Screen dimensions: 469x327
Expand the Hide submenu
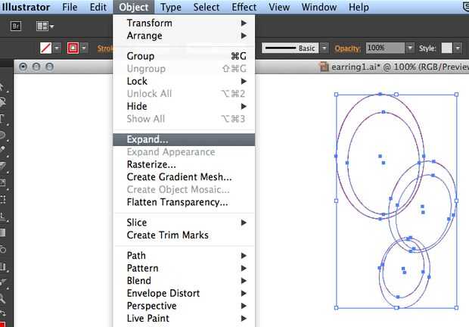(184, 106)
